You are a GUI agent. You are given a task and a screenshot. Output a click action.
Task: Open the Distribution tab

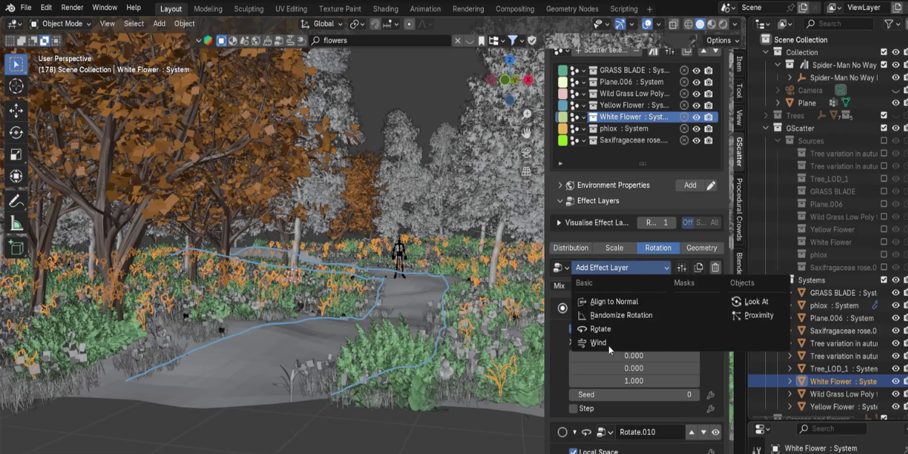tap(571, 247)
